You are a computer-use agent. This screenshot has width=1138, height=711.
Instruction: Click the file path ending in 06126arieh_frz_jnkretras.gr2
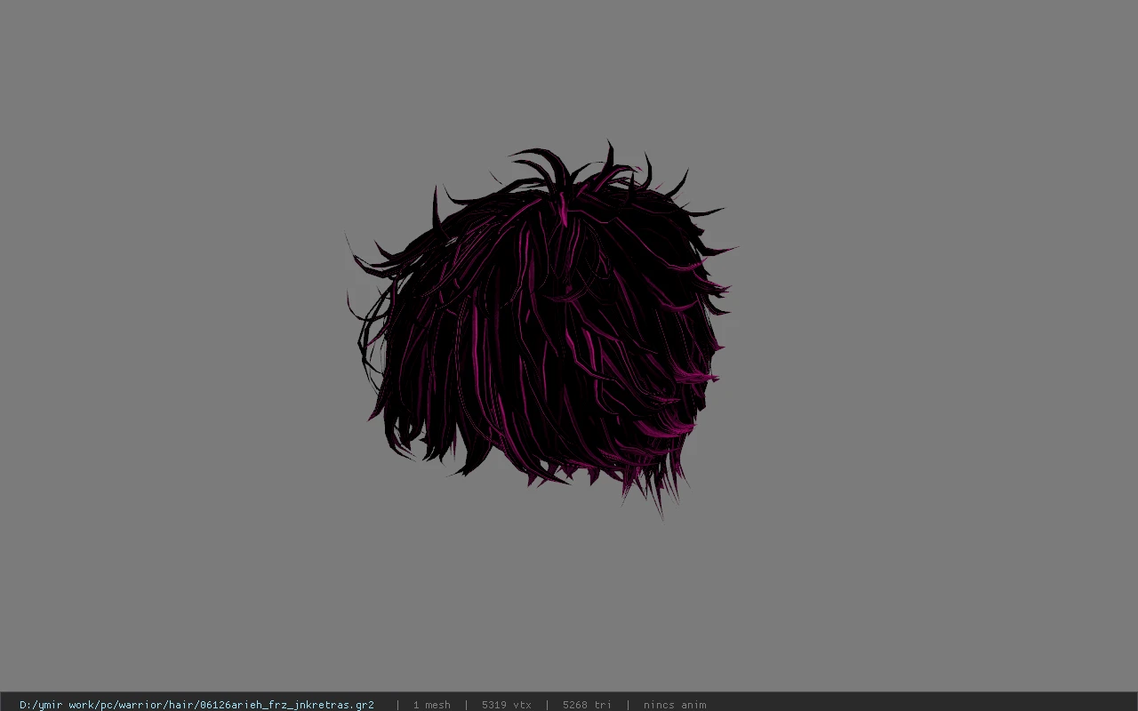[x=196, y=705]
